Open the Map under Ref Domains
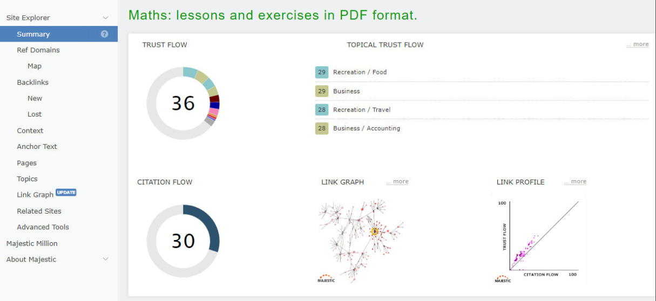656x301 pixels. pos(35,66)
